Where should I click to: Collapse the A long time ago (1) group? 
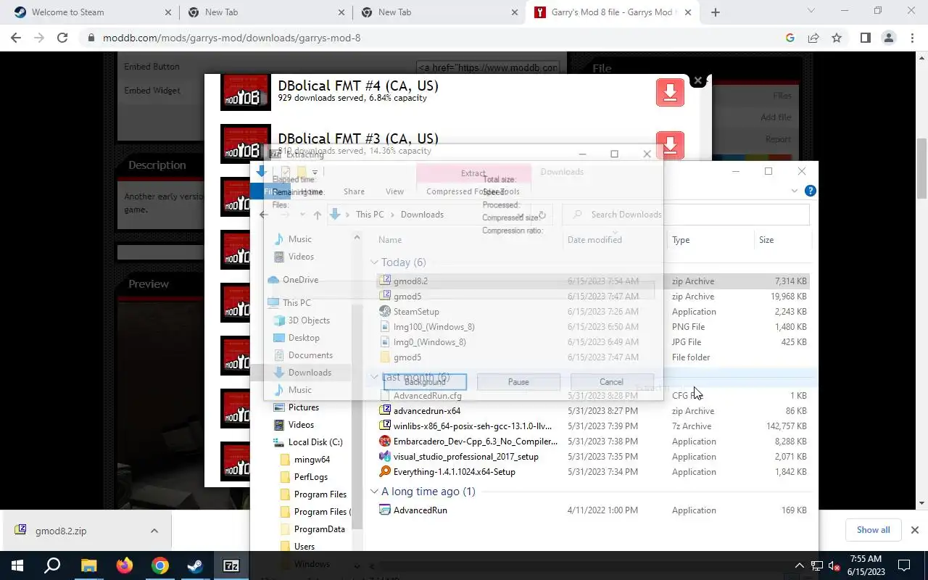pos(375,492)
